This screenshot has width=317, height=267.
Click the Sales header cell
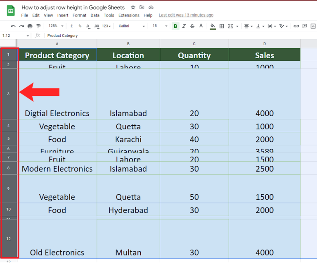(x=265, y=55)
